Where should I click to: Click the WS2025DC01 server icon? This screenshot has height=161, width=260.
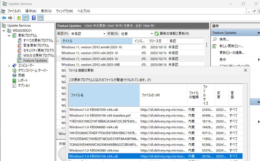click(9, 30)
